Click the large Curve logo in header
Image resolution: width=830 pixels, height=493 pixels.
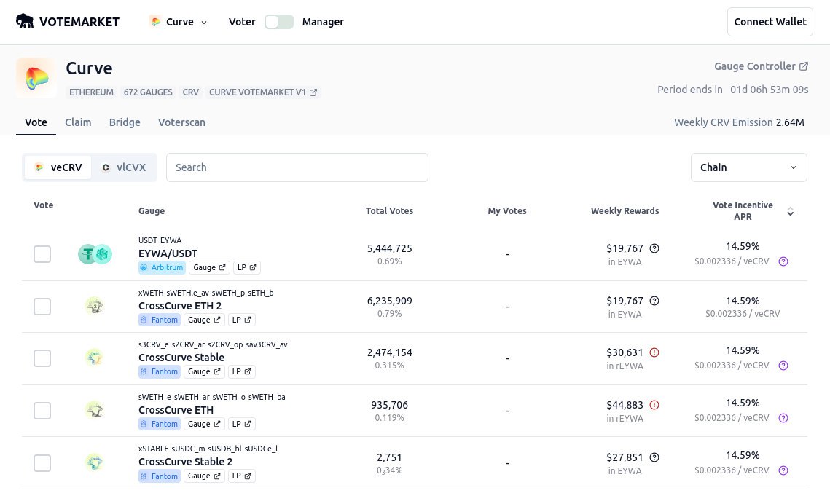click(x=36, y=78)
